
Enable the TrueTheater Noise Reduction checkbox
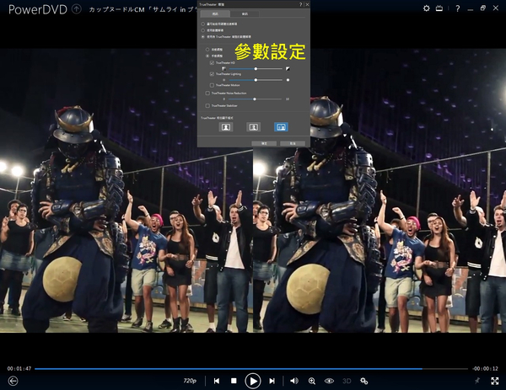[207, 93]
